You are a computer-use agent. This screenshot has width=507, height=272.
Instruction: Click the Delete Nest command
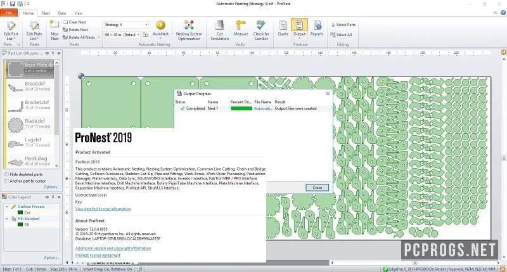click(75, 29)
